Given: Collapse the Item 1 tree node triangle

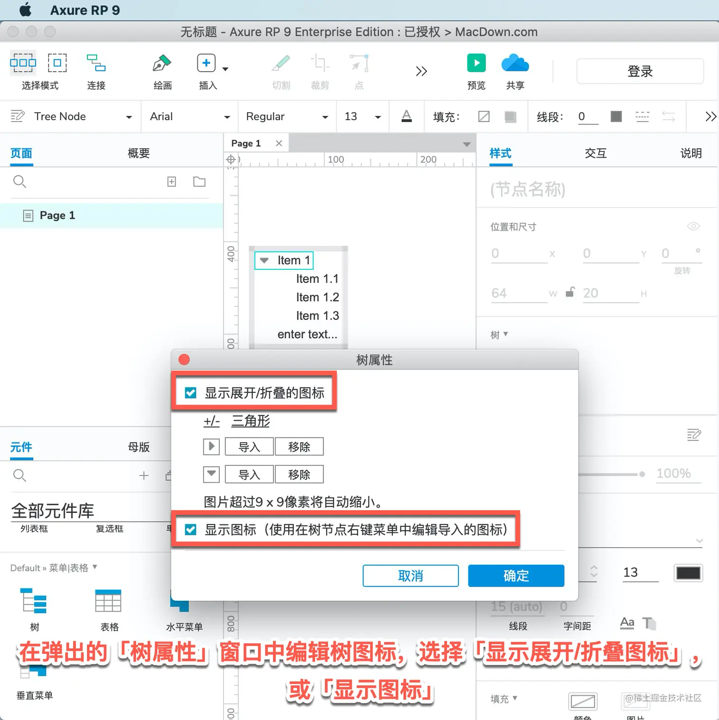Looking at the screenshot, I should [x=264, y=260].
